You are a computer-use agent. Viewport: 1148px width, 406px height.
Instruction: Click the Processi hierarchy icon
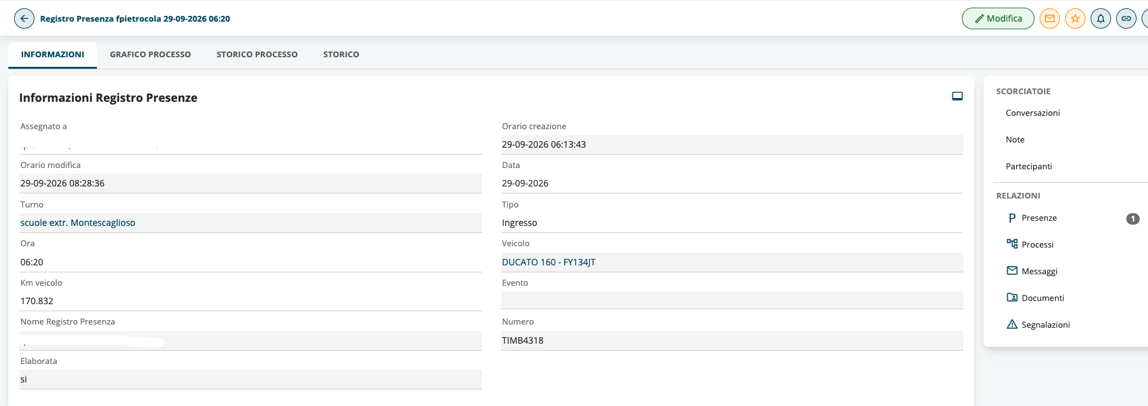(x=1012, y=244)
